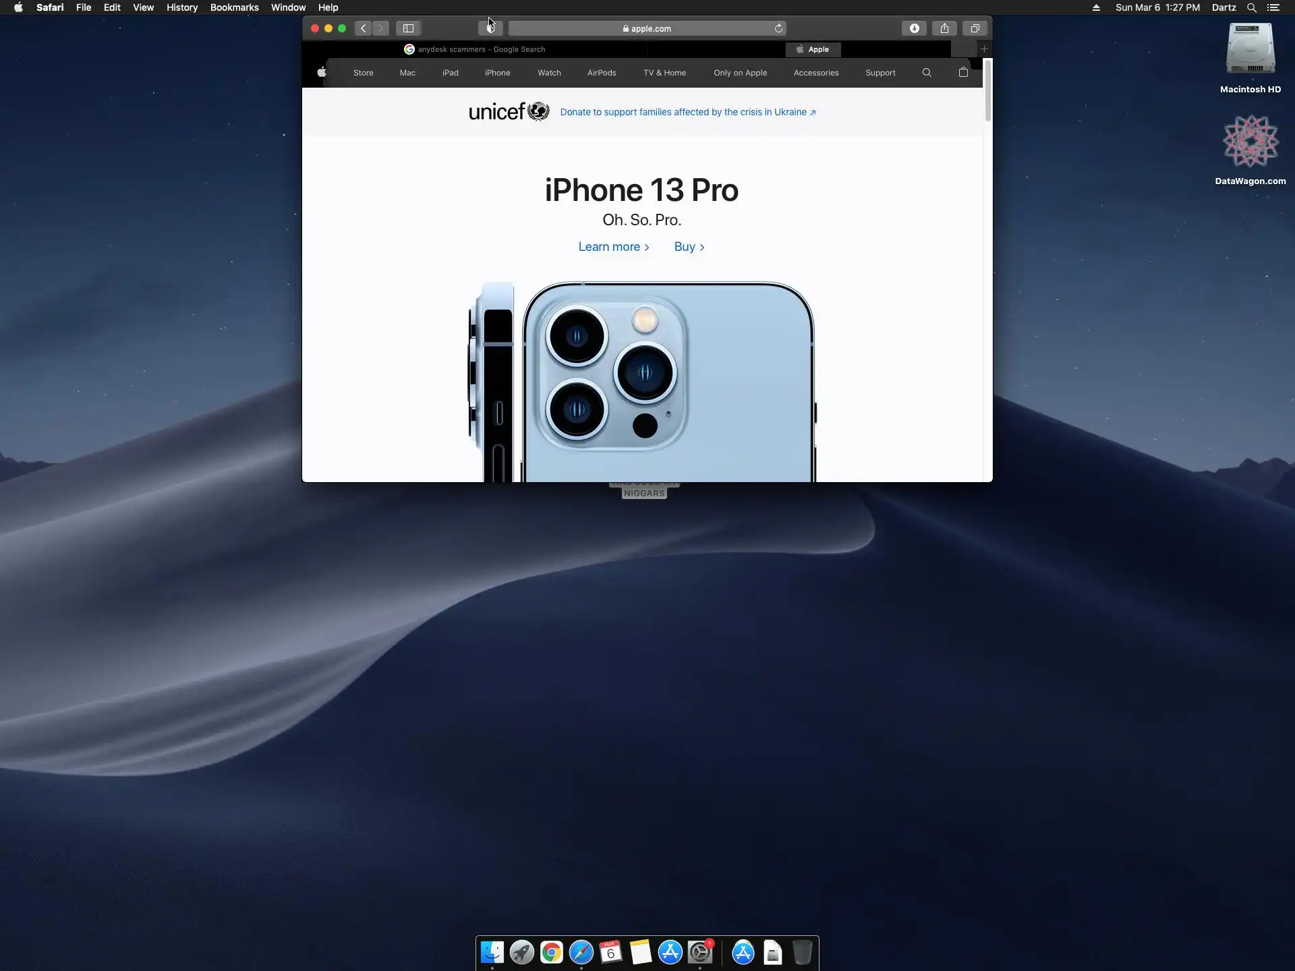Reload the page with refresh icon
Image resolution: width=1295 pixels, height=971 pixels.
point(778,28)
